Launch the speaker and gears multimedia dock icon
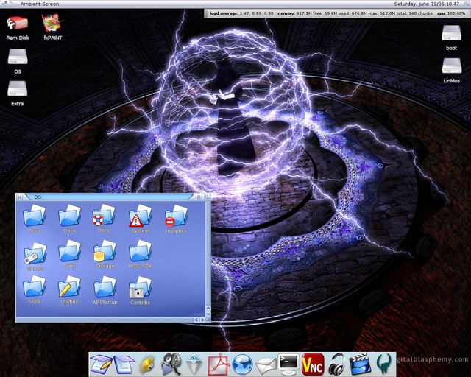The image size is (471, 377). [x=171, y=364]
